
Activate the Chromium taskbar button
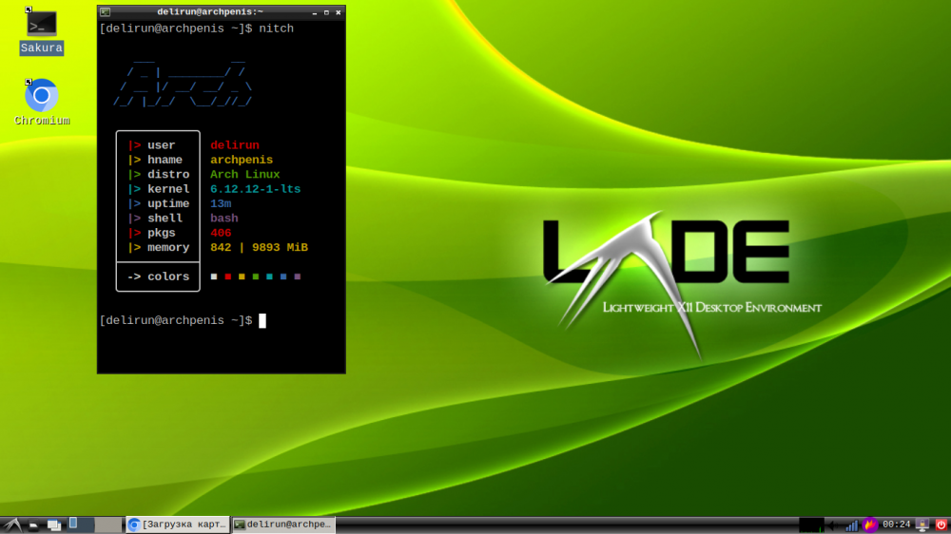179,524
